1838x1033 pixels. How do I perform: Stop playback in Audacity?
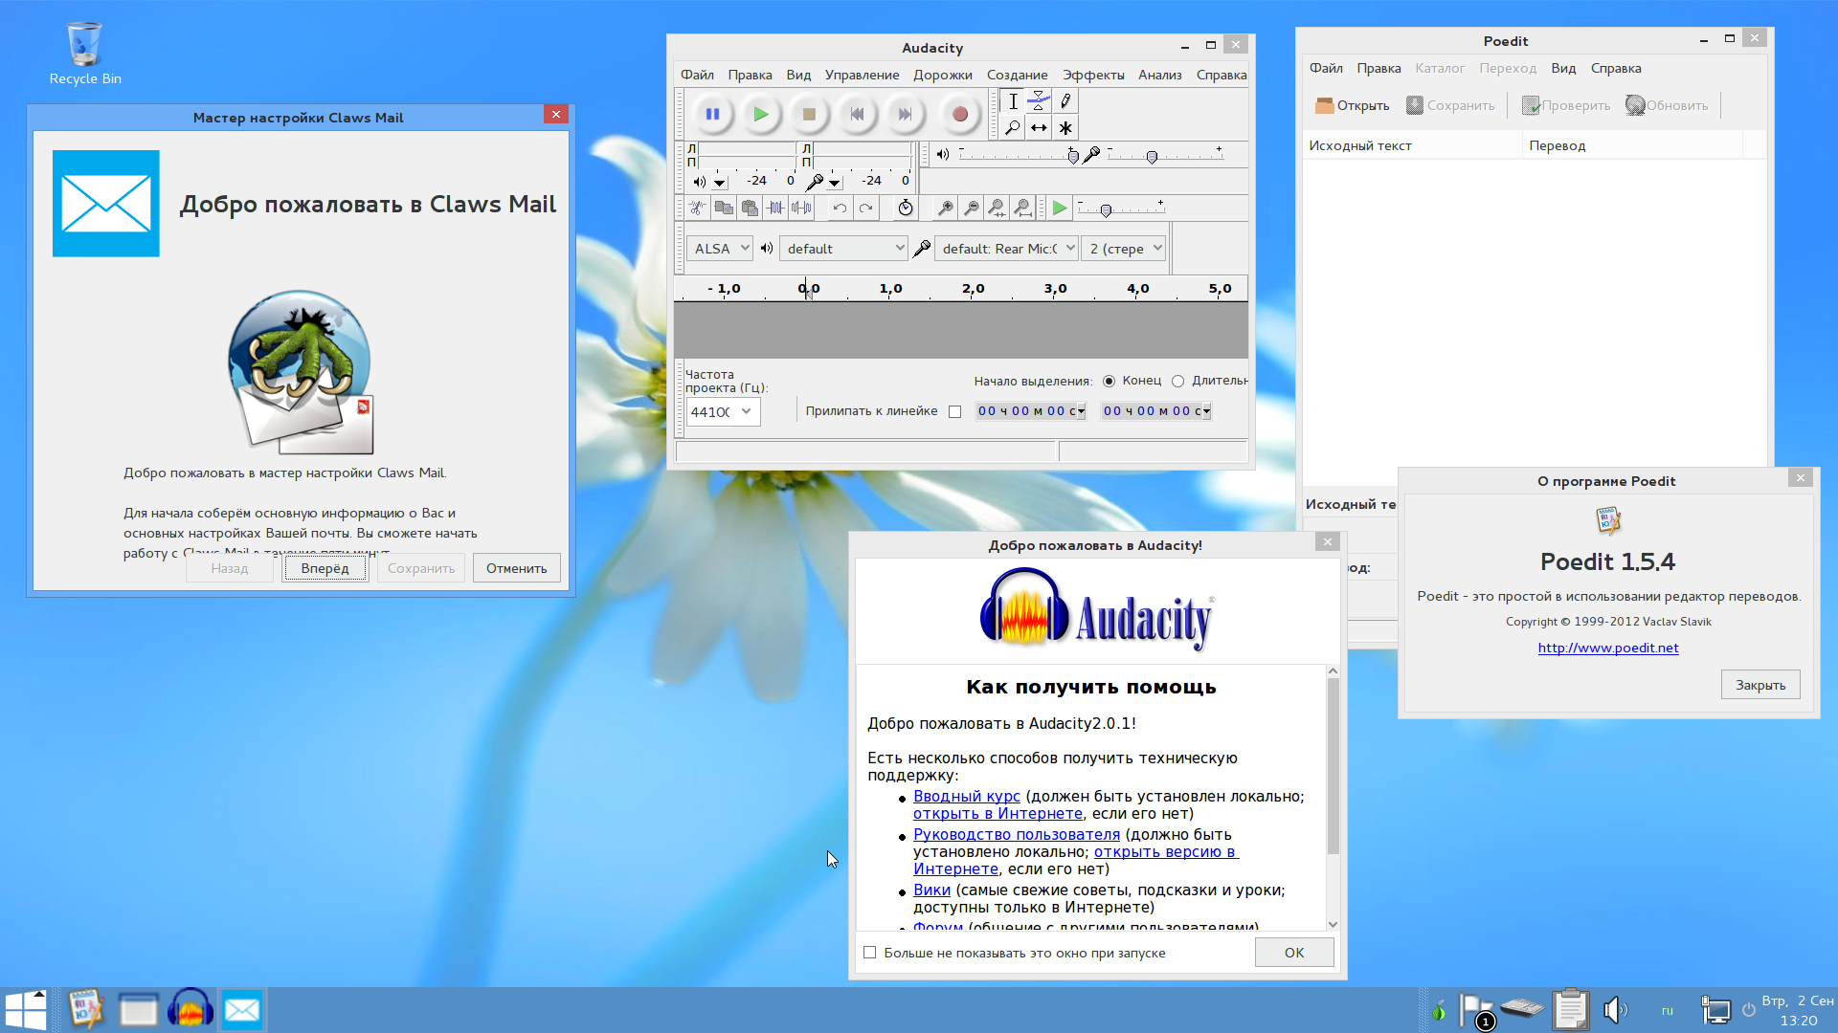pos(809,114)
